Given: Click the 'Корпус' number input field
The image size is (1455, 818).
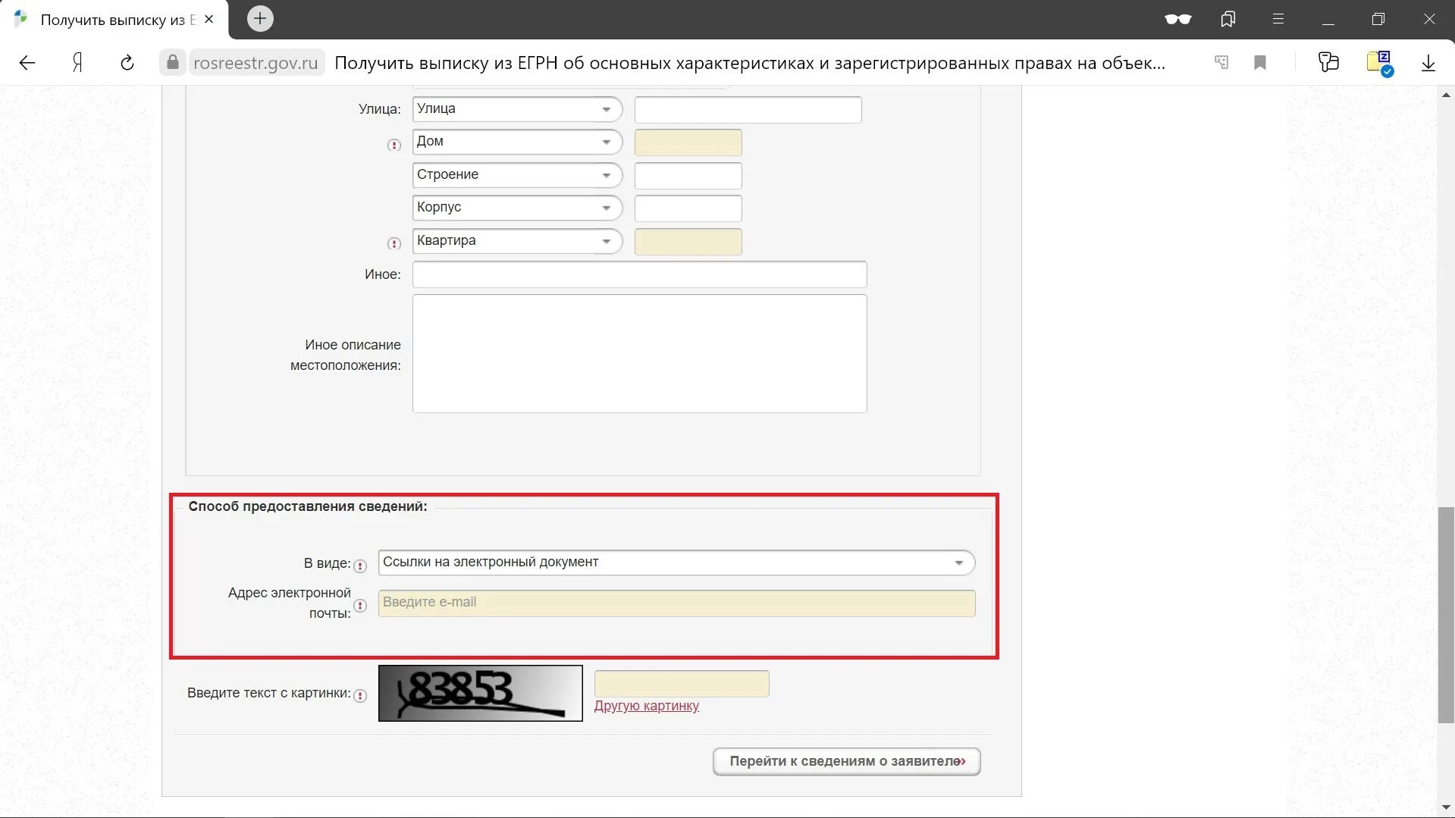Looking at the screenshot, I should 688,208.
